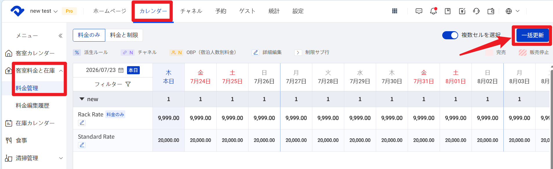Open the wallet icon

(491, 11)
